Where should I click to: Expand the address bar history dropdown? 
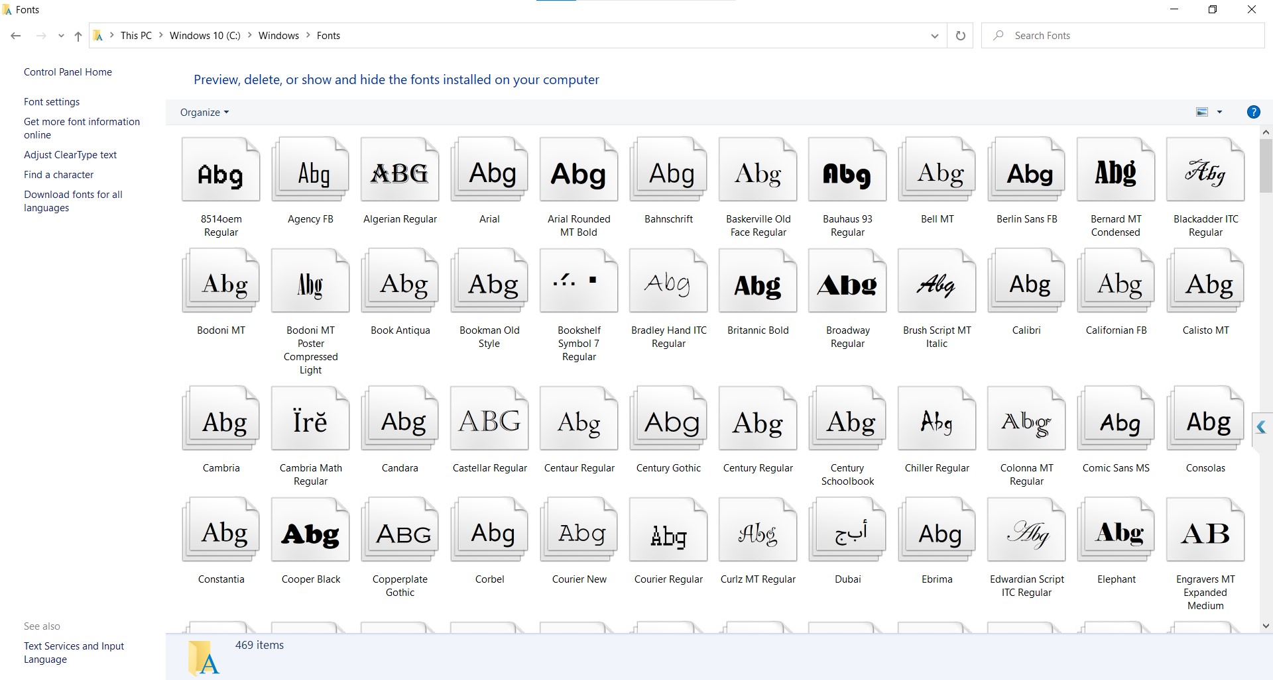(x=935, y=36)
